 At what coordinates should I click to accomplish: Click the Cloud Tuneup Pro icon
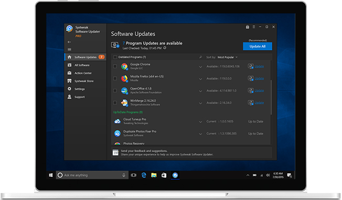pos(117,121)
